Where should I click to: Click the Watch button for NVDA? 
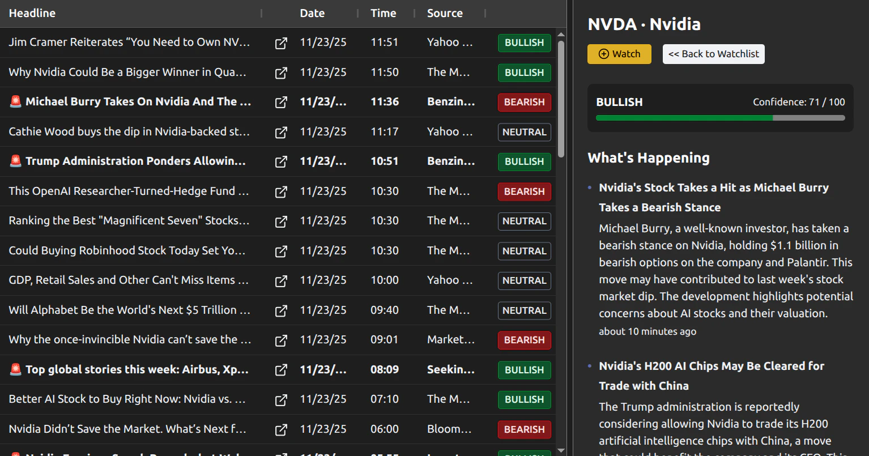pyautogui.click(x=619, y=54)
